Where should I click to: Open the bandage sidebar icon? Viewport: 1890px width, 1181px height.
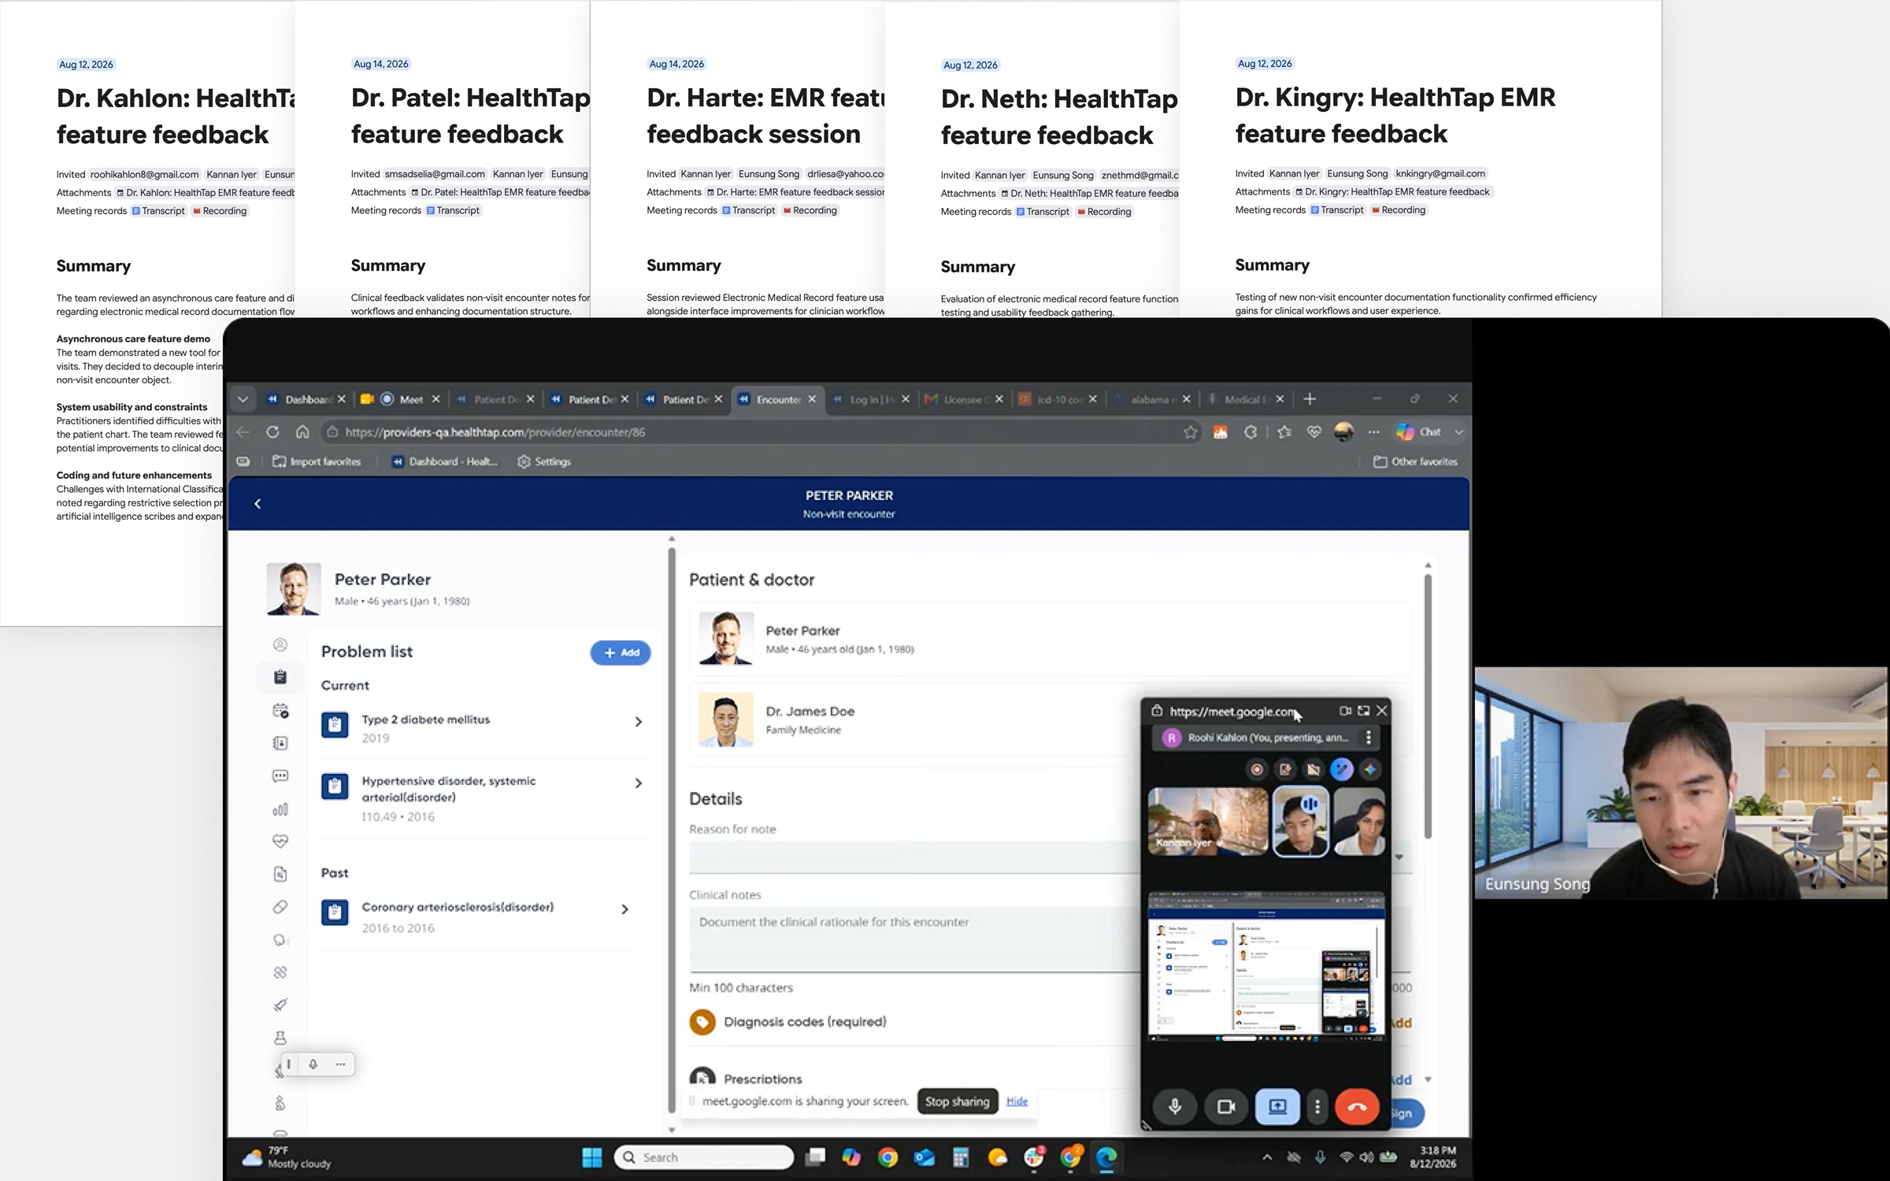point(280,972)
